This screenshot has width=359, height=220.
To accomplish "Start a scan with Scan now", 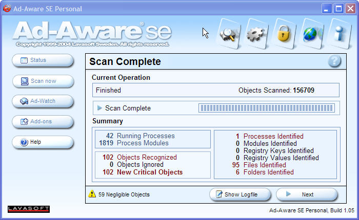I will click(43, 81).
